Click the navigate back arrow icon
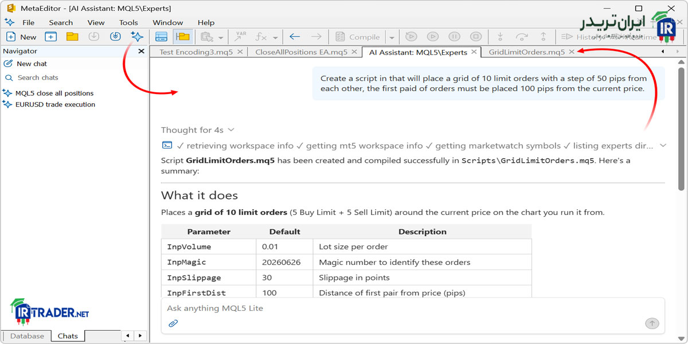Viewport: 688px width, 344px height. [295, 37]
